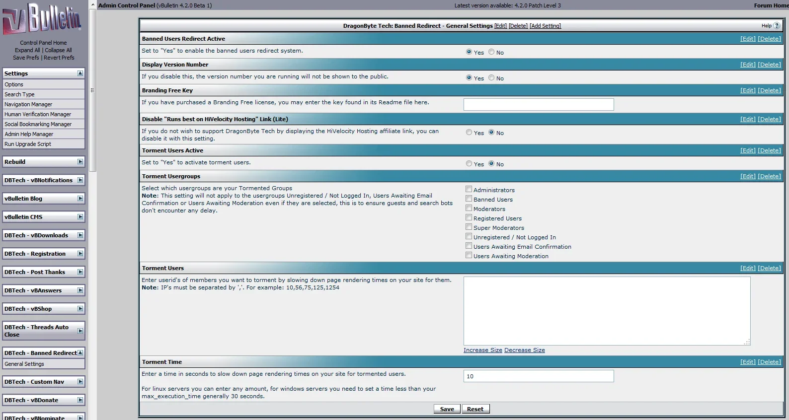Screen dimensions: 789x420
Task: Expand DBTech - vBDownloads section
Action: 80,235
